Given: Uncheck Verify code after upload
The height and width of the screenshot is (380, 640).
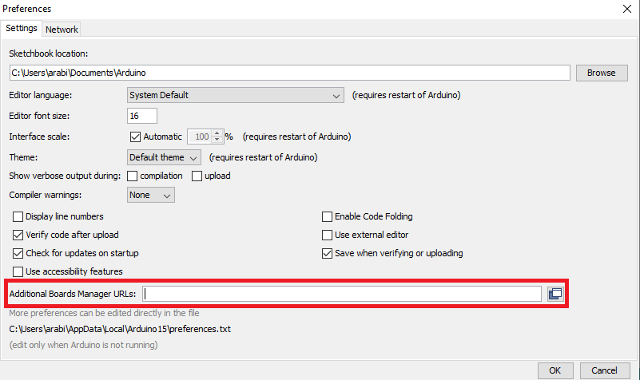Looking at the screenshot, I should [x=18, y=235].
